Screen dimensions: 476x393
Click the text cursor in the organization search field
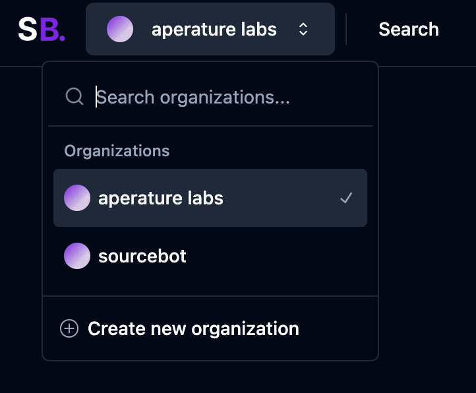[96, 97]
